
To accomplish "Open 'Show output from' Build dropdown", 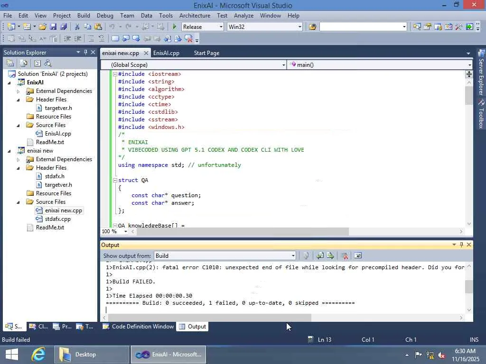I will 293,256.
